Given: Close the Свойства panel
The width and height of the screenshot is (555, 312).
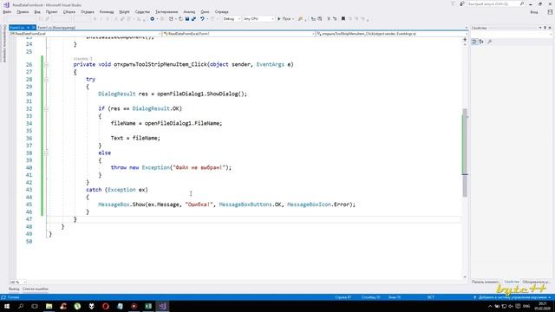Looking at the screenshot, I should [x=550, y=28].
